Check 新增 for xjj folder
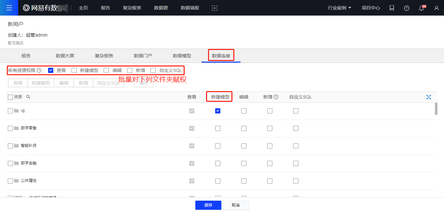This screenshot has width=444, height=213. 270,111
